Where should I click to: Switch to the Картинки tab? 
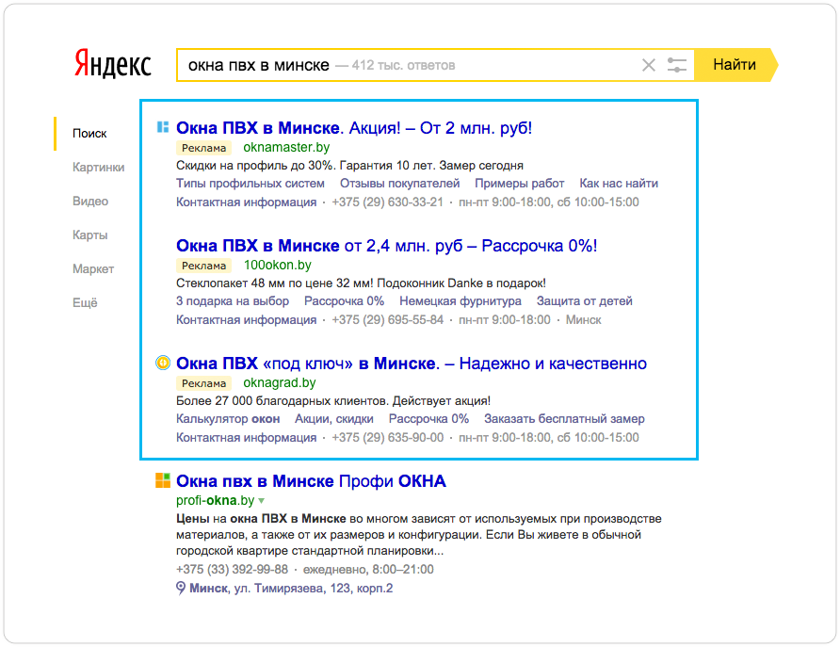(x=99, y=167)
